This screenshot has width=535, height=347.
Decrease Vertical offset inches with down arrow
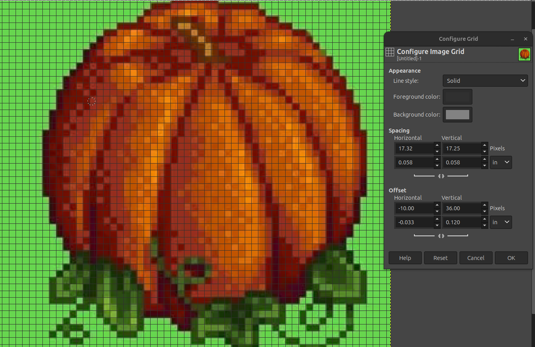point(484,225)
